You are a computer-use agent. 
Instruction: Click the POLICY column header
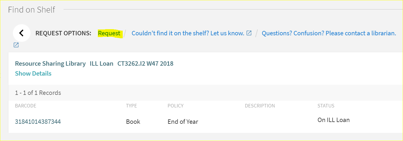[x=175, y=106]
